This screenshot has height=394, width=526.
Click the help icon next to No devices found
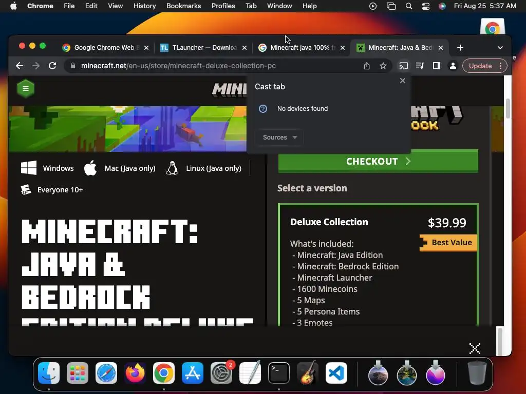(x=263, y=109)
